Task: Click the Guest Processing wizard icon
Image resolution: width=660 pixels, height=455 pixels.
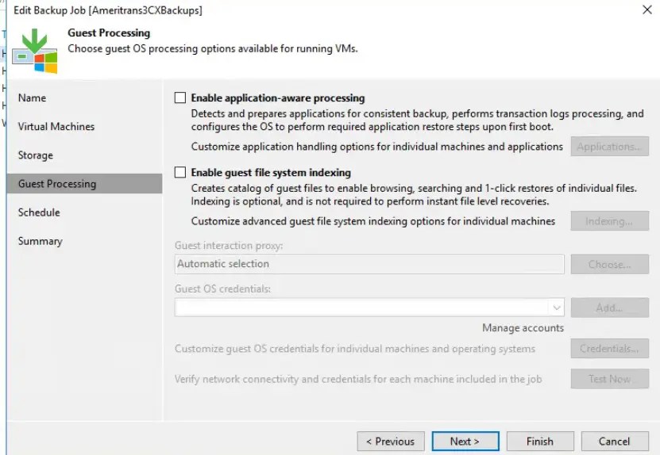Action: point(35,51)
